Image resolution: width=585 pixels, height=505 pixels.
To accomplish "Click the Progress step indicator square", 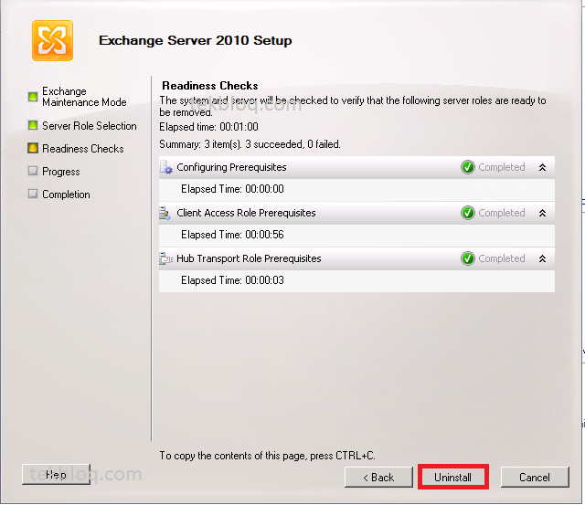I will (x=33, y=171).
